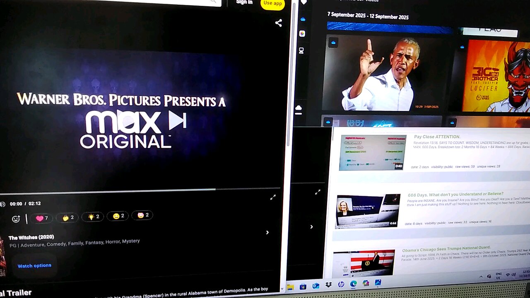Click cloud badge on the Lucifer image

[462, 47]
